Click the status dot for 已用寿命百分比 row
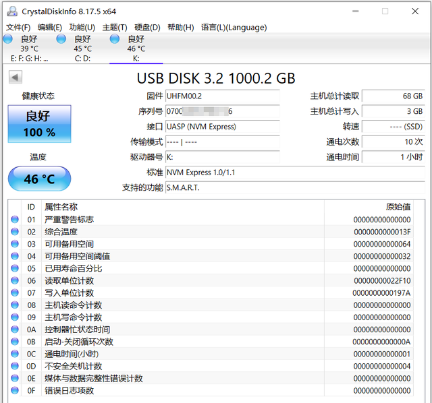Screen dimensions: 432x403 (x=15, y=268)
